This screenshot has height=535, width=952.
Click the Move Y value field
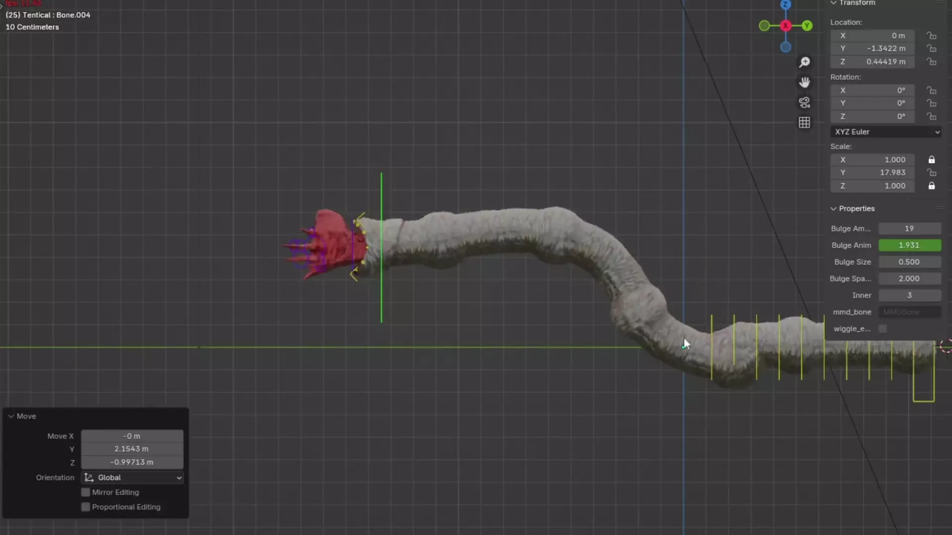pyautogui.click(x=132, y=449)
